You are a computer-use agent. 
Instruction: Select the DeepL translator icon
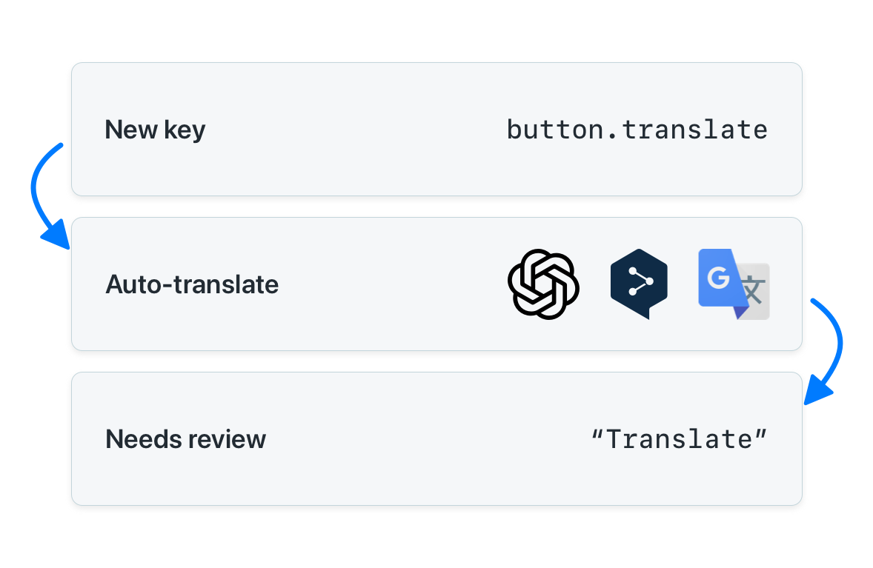tap(639, 284)
